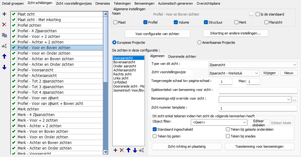
Task: Click 'Zicht richting en plaatsing' button
Action: [186, 146]
